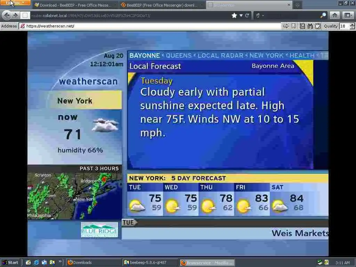This screenshot has width=356, height=267.
Task: Increase Quality with the stepper arrows
Action: (x=353, y=25)
